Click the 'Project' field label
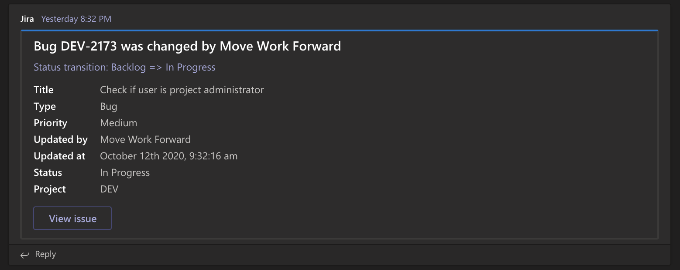The width and height of the screenshot is (680, 270). point(50,189)
